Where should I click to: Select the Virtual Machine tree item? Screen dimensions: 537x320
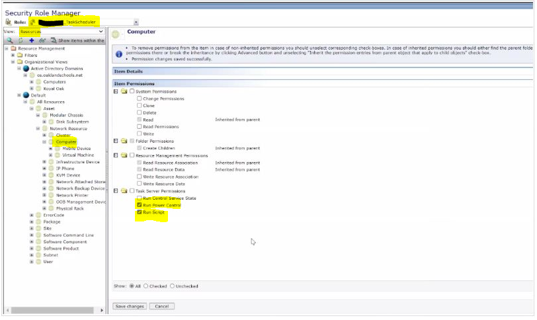tap(77, 155)
